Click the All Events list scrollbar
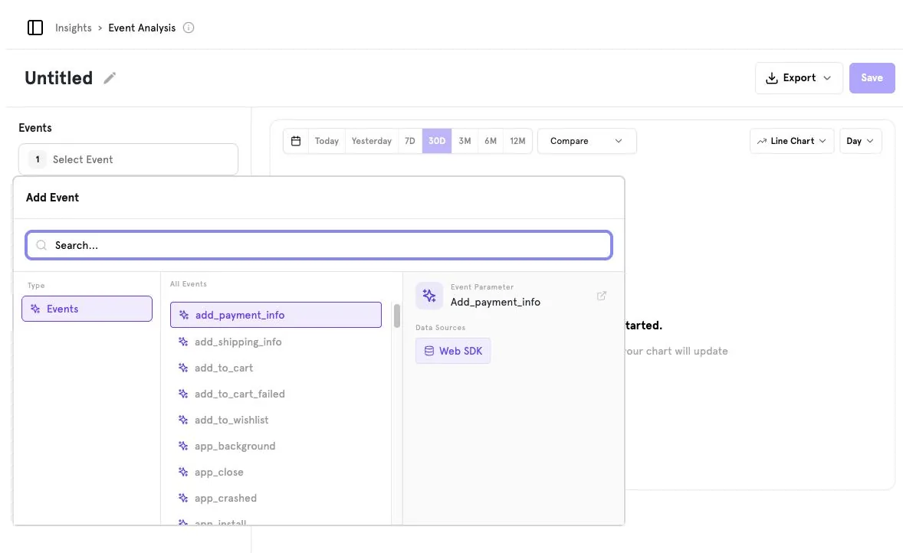The height and width of the screenshot is (553, 903). point(397,316)
